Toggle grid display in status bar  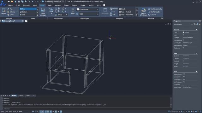pos(36,112)
